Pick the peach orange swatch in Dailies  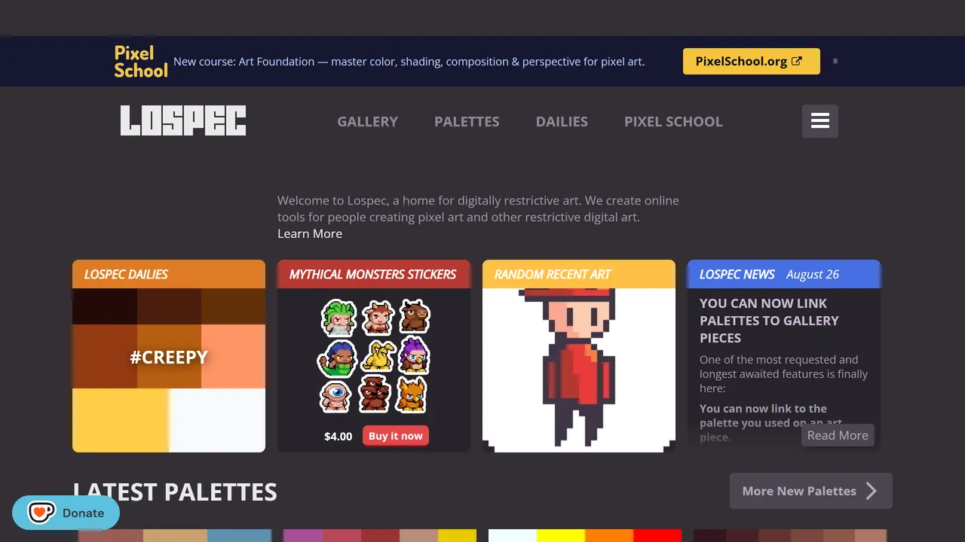[233, 356]
